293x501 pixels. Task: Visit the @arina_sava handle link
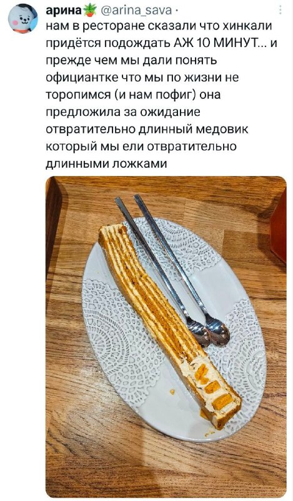click(136, 11)
